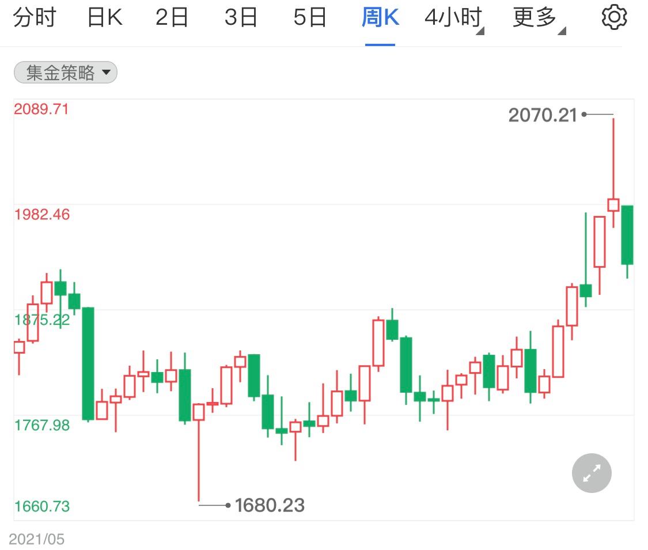Viewport: 648px width, 550px height.
Task: Select the 4小时 four-hour interval
Action: tap(452, 17)
